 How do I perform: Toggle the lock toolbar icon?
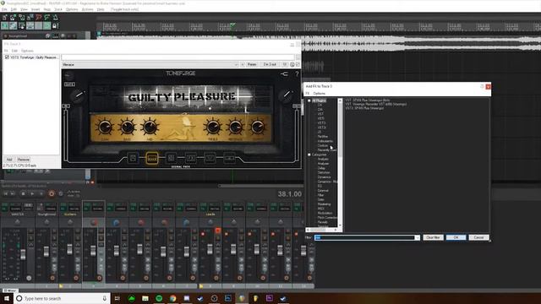[55, 26]
